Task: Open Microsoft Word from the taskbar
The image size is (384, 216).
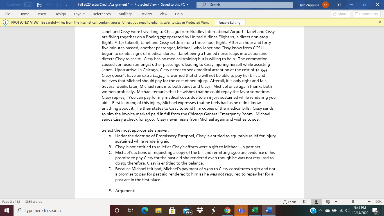Action: [268, 210]
